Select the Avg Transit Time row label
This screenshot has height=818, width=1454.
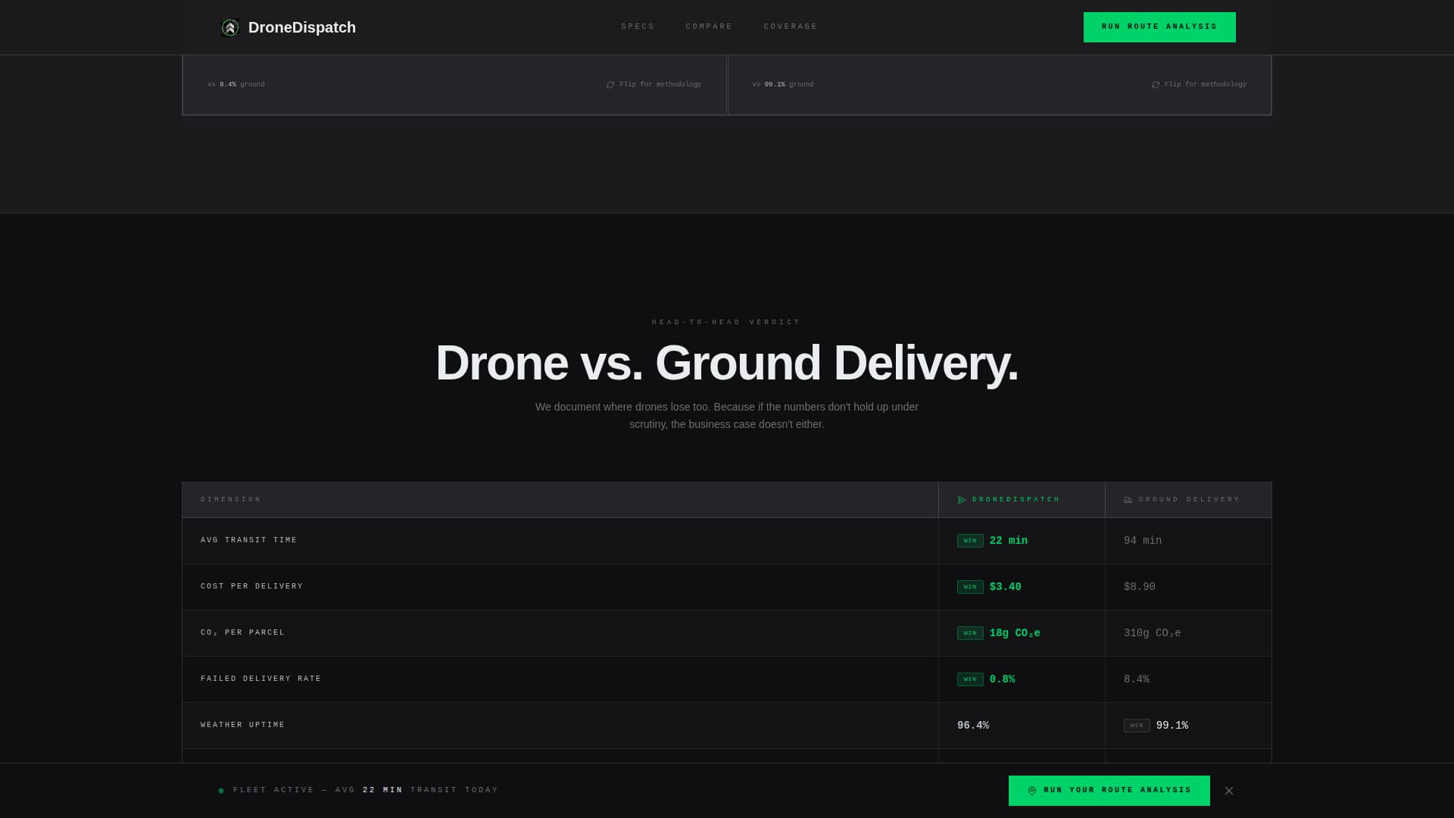click(x=249, y=540)
